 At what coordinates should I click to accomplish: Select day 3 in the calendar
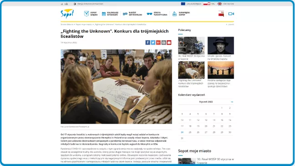click(x=182, y=114)
